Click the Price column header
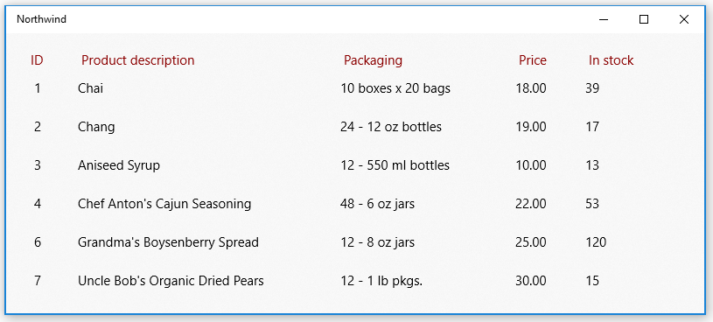 point(533,60)
